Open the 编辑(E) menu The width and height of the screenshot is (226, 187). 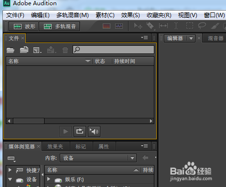coord(40,15)
